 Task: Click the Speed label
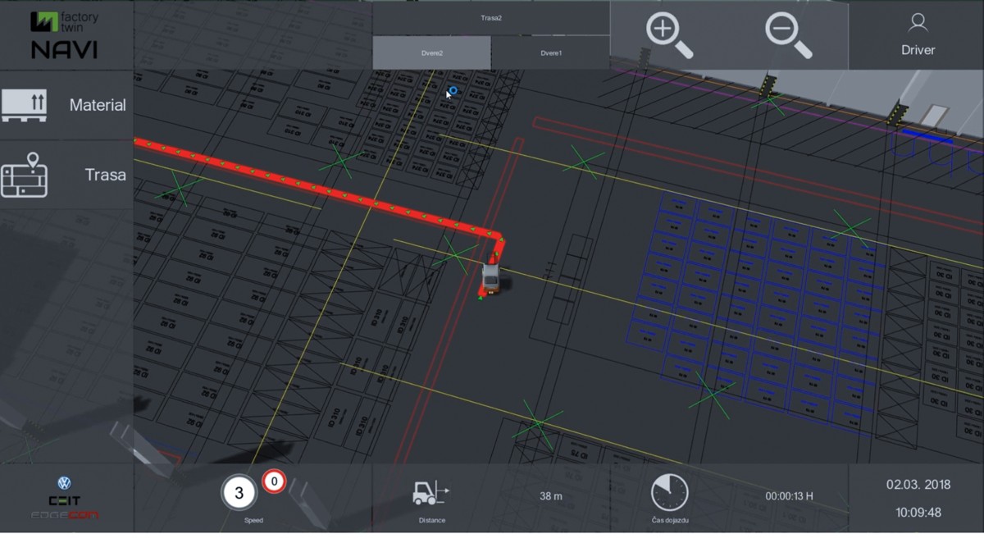[253, 521]
